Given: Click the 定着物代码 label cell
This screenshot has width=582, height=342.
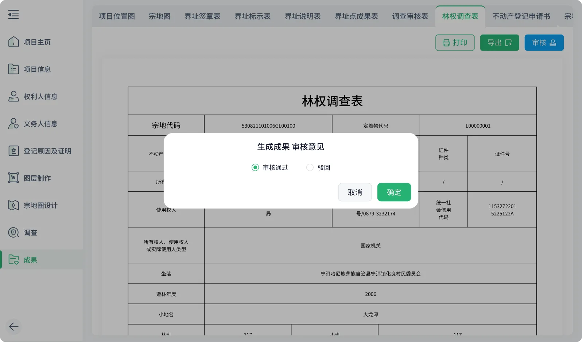Looking at the screenshot, I should [376, 126].
